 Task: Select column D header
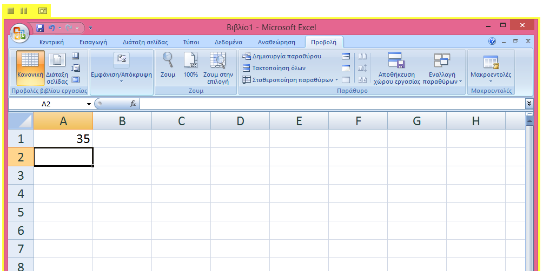point(240,121)
